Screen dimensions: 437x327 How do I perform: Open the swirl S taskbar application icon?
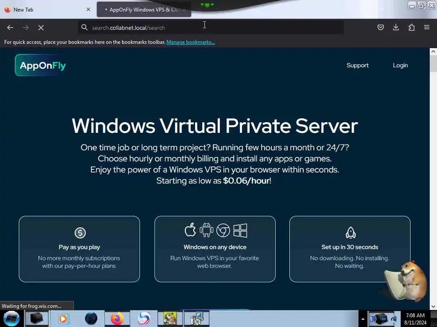pos(144,318)
